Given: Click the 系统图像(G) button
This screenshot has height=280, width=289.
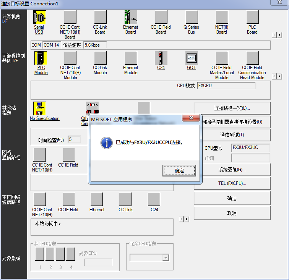Looking at the screenshot, I should coord(232,170).
